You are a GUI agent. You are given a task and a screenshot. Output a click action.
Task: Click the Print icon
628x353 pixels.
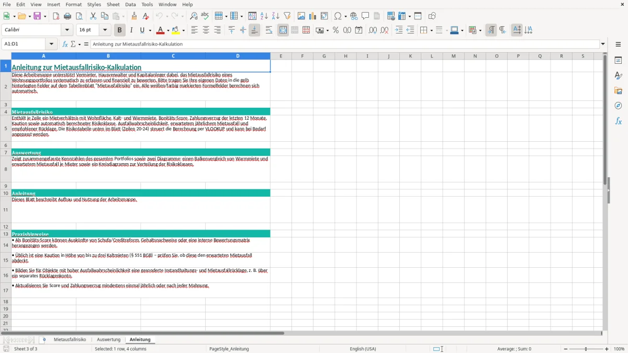coord(68,16)
